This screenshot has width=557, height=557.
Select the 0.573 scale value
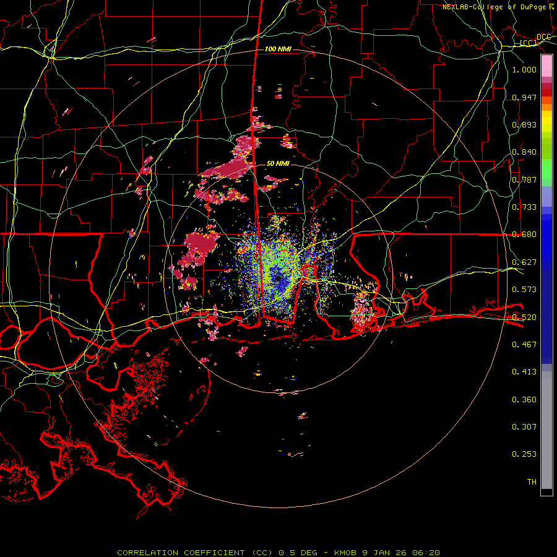click(524, 290)
